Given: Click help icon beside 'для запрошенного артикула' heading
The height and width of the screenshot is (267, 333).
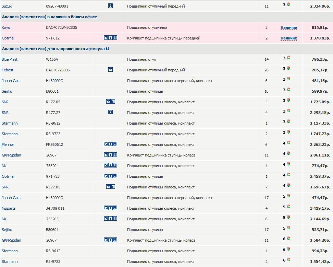Looking at the screenshot, I should pos(107,49).
